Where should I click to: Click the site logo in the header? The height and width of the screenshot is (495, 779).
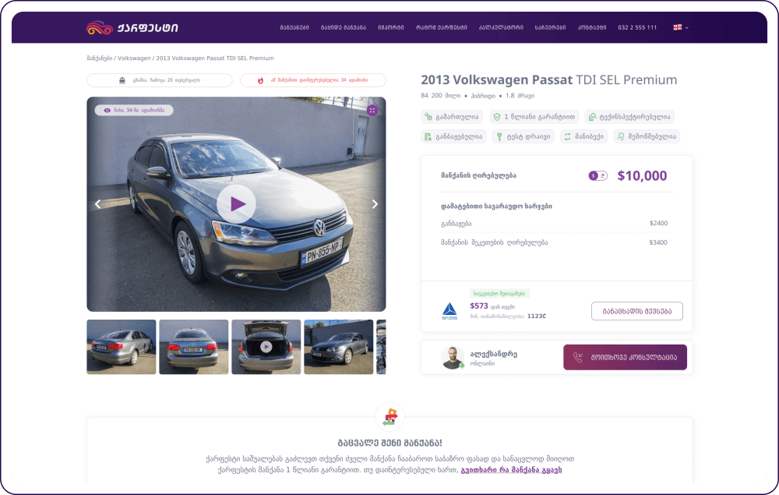point(132,28)
